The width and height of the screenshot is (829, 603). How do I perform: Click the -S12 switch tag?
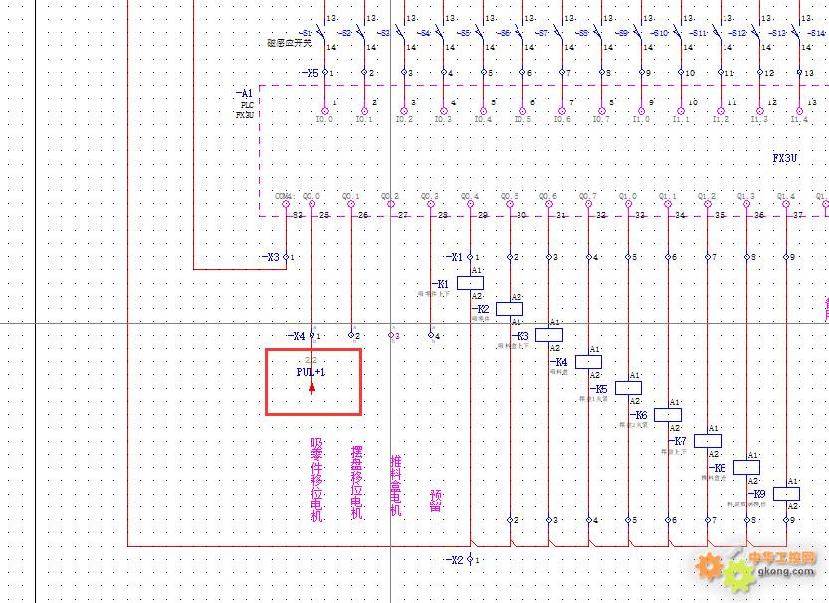click(737, 33)
